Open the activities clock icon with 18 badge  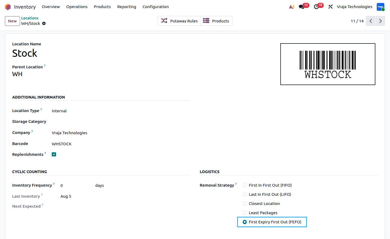[316, 7]
